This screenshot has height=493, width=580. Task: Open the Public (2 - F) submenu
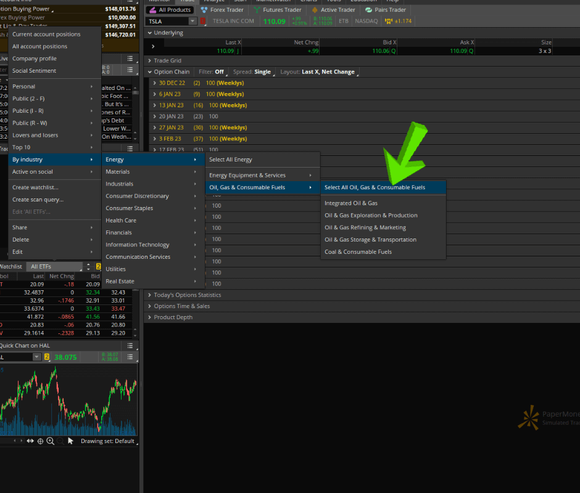coord(55,99)
